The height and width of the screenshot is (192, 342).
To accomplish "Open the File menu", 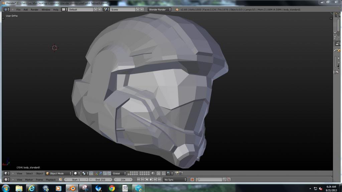I will 18,10.
